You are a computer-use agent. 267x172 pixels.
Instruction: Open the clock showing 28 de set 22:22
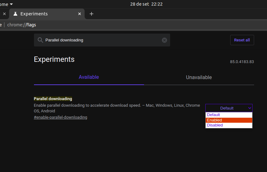pos(146,4)
